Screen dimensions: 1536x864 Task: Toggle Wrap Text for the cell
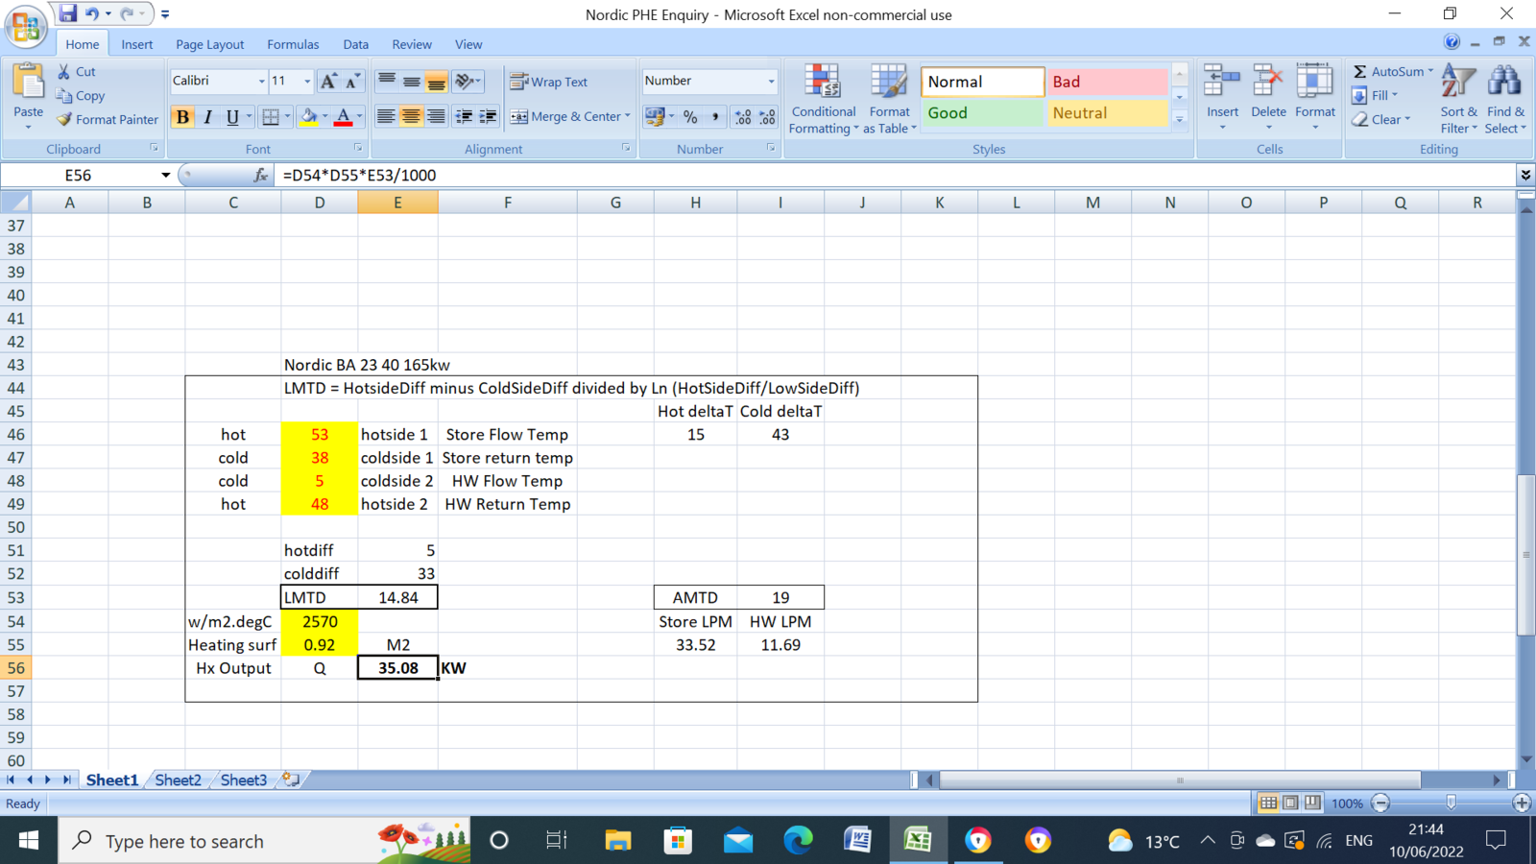coord(549,83)
